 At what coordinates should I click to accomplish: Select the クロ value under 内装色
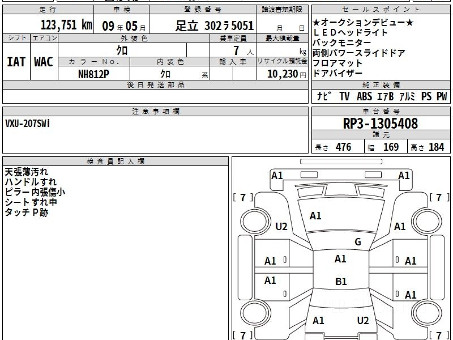click(166, 74)
